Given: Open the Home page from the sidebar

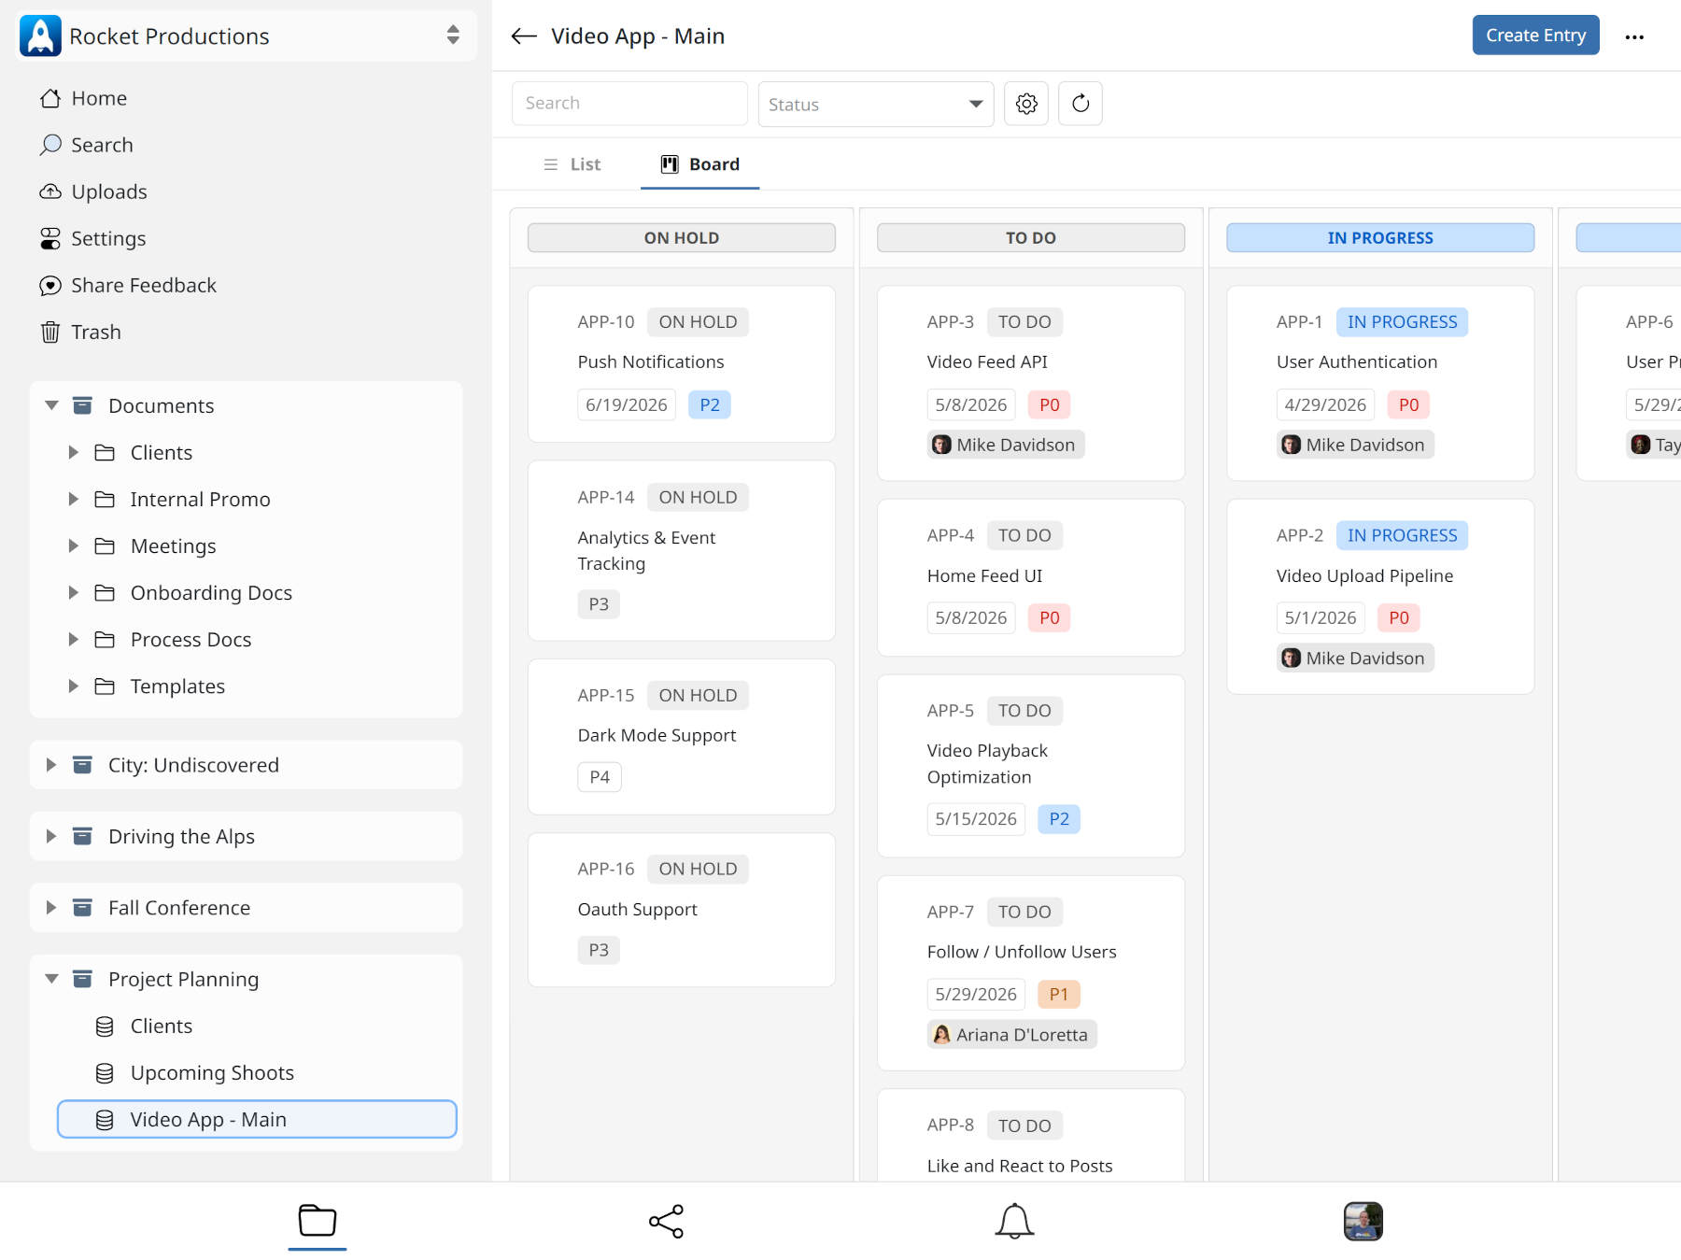Looking at the screenshot, I should [x=99, y=98].
